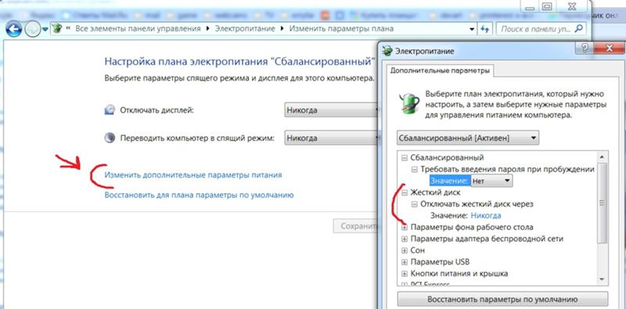Open 'Сбалансированный [Активен]' plan dropdown

pos(468,138)
